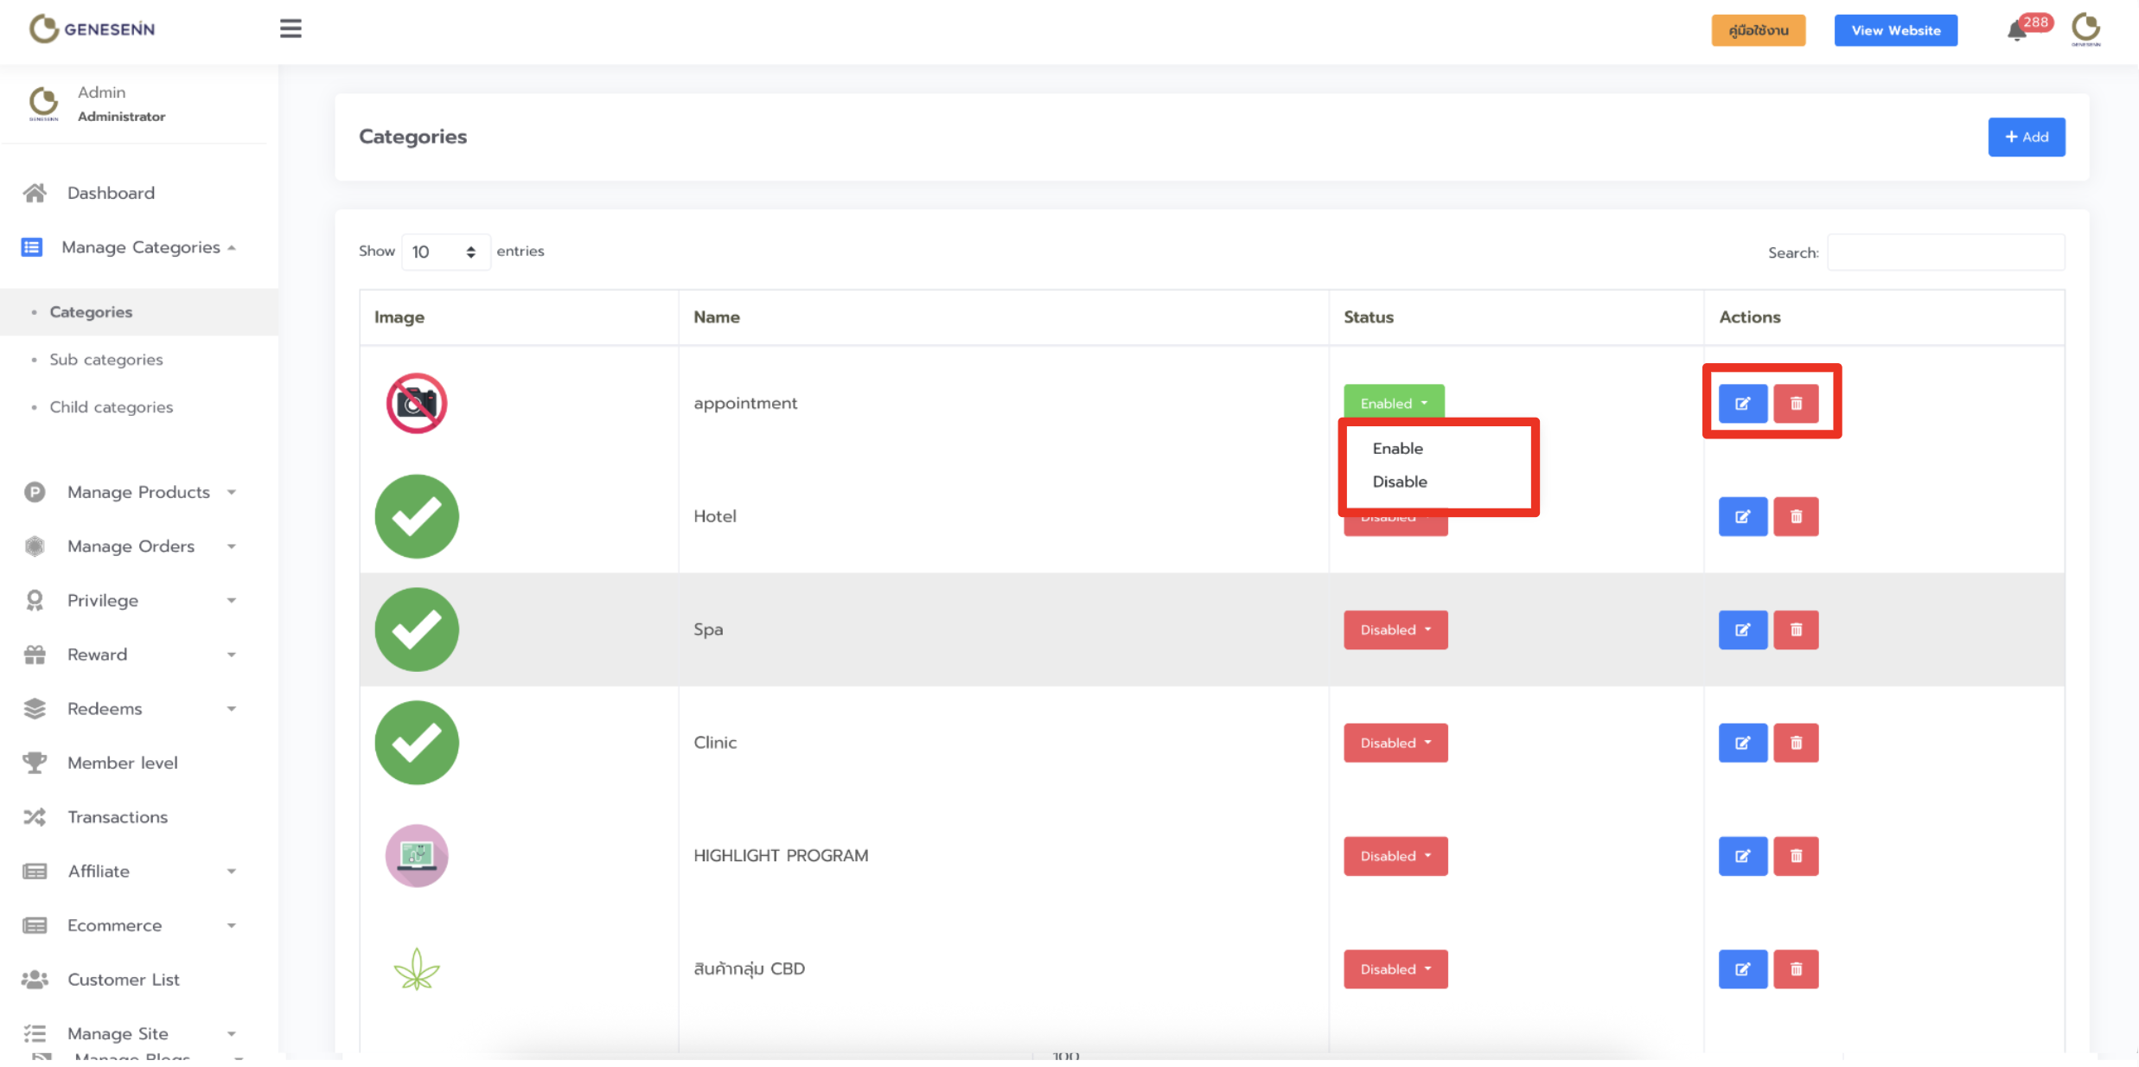This screenshot has width=2139, height=1067.
Task: Open the show entries count dropdown
Action: (444, 252)
